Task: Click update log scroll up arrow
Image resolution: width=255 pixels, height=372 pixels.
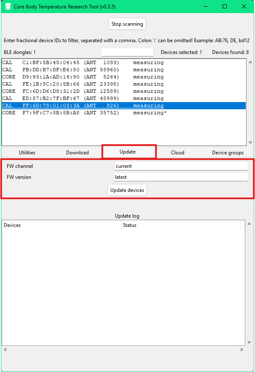Action: [x=249, y=224]
